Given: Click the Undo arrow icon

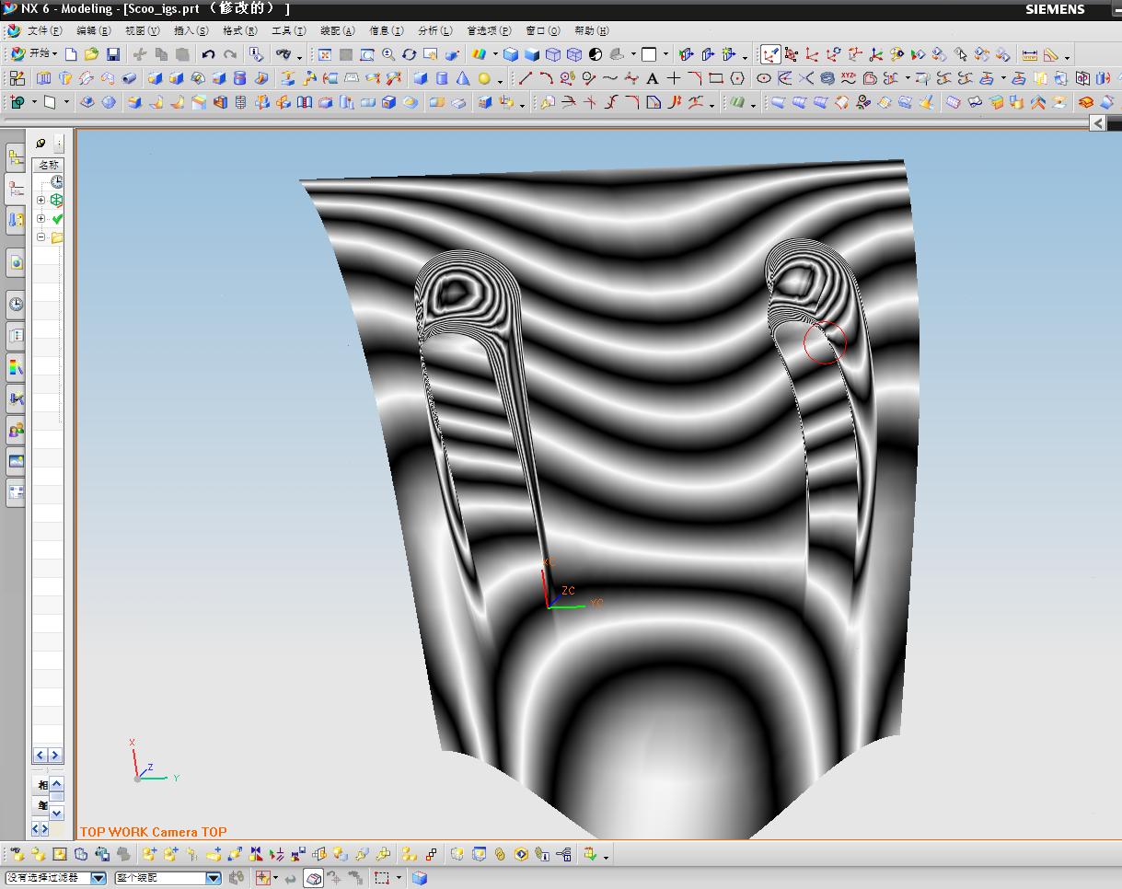Looking at the screenshot, I should coord(209,54).
